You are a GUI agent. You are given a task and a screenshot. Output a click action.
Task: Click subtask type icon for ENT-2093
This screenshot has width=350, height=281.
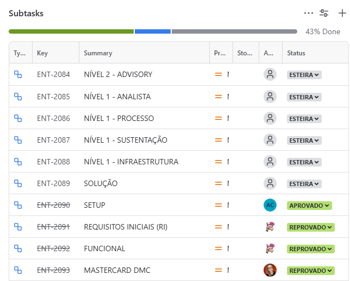tap(18, 270)
